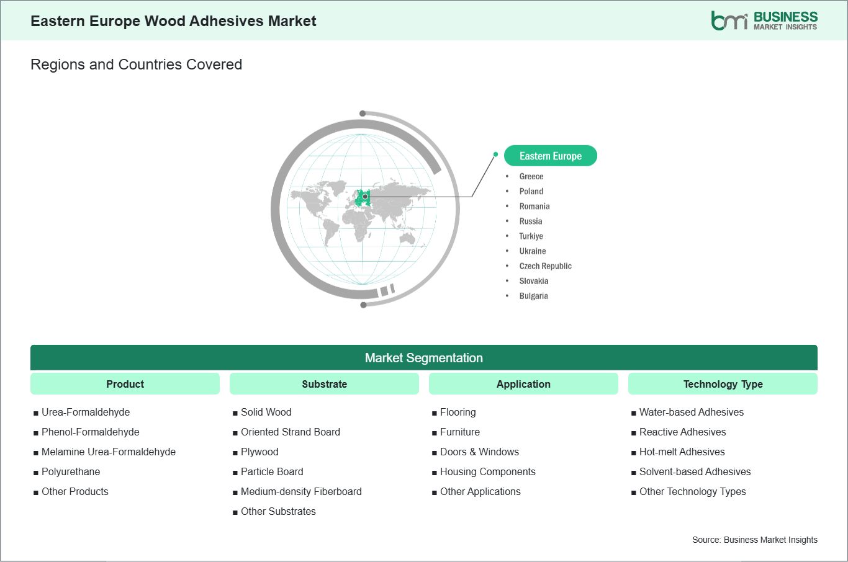Screen dimensions: 848x562
Task: Click 'Greece' in the country list
Action: 531,177
